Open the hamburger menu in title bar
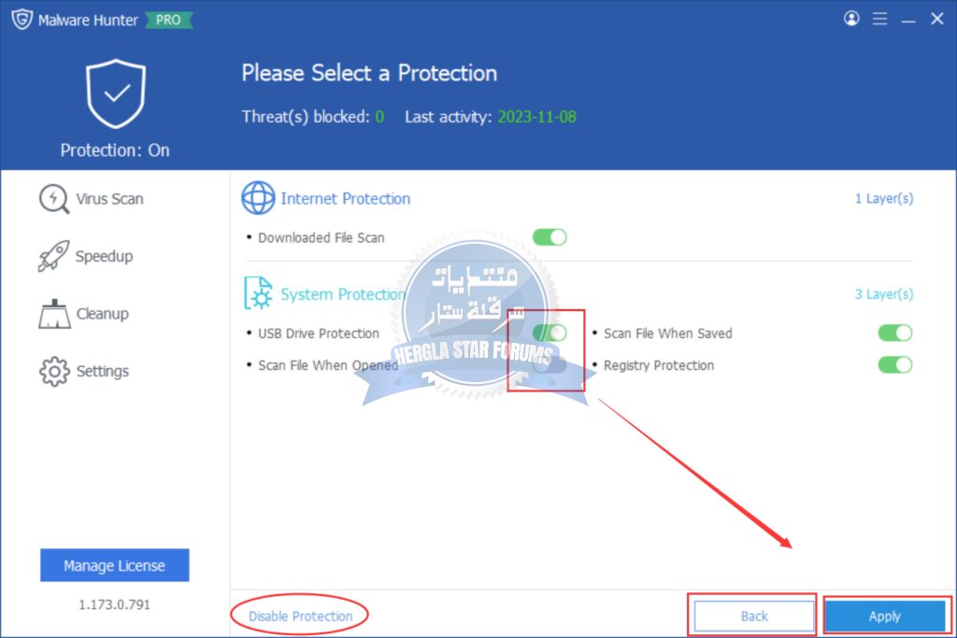The width and height of the screenshot is (957, 638). coord(879,19)
